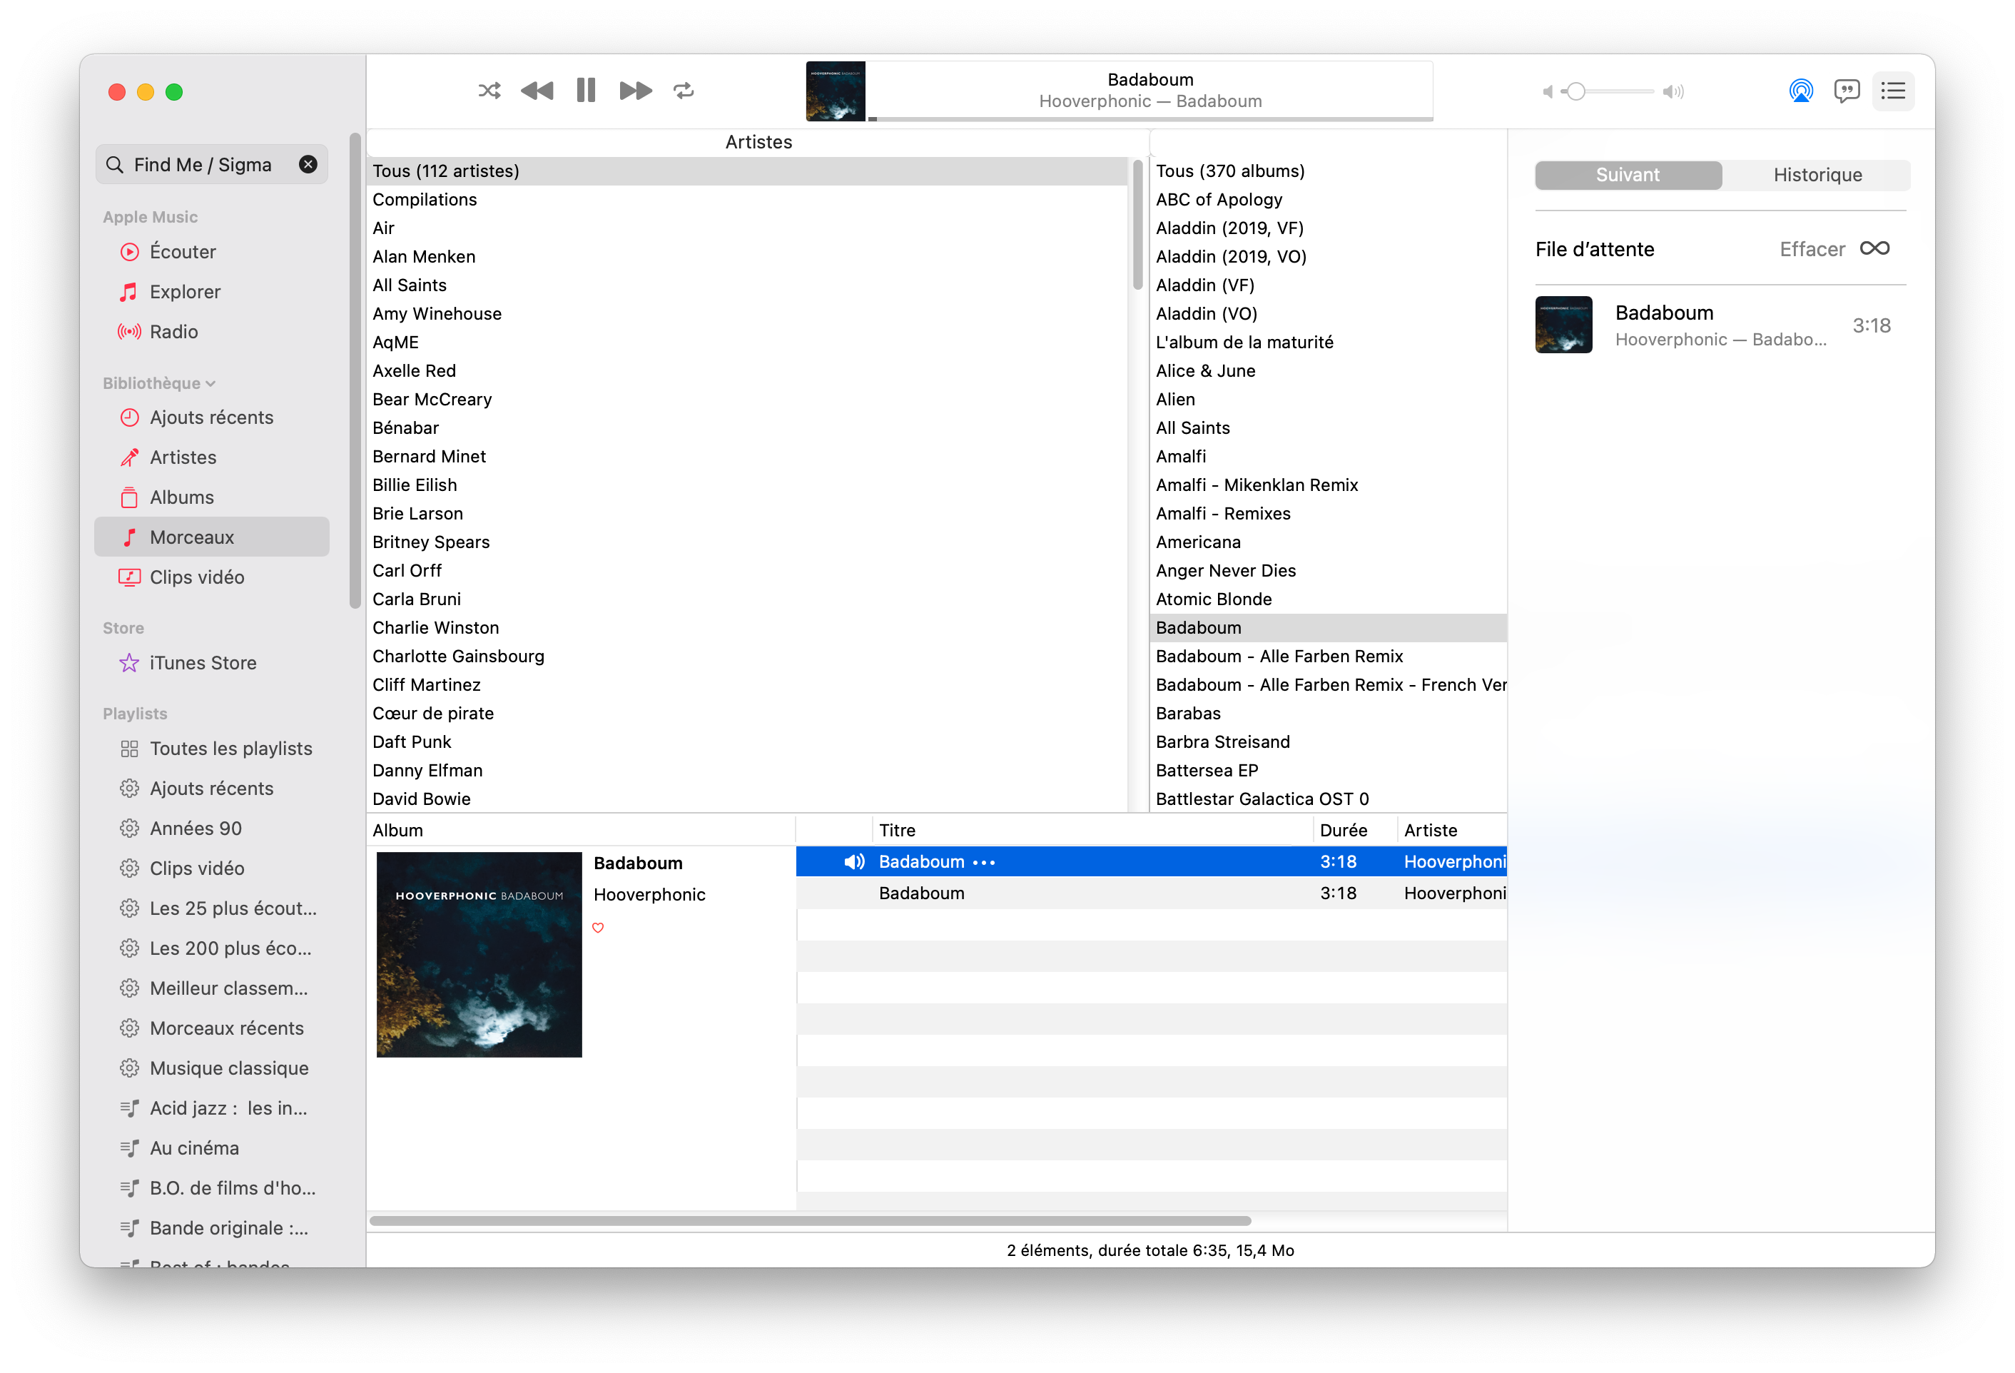Image resolution: width=2015 pixels, height=1373 pixels.
Task: Open the Au cinéma playlist
Action: [x=211, y=1147]
